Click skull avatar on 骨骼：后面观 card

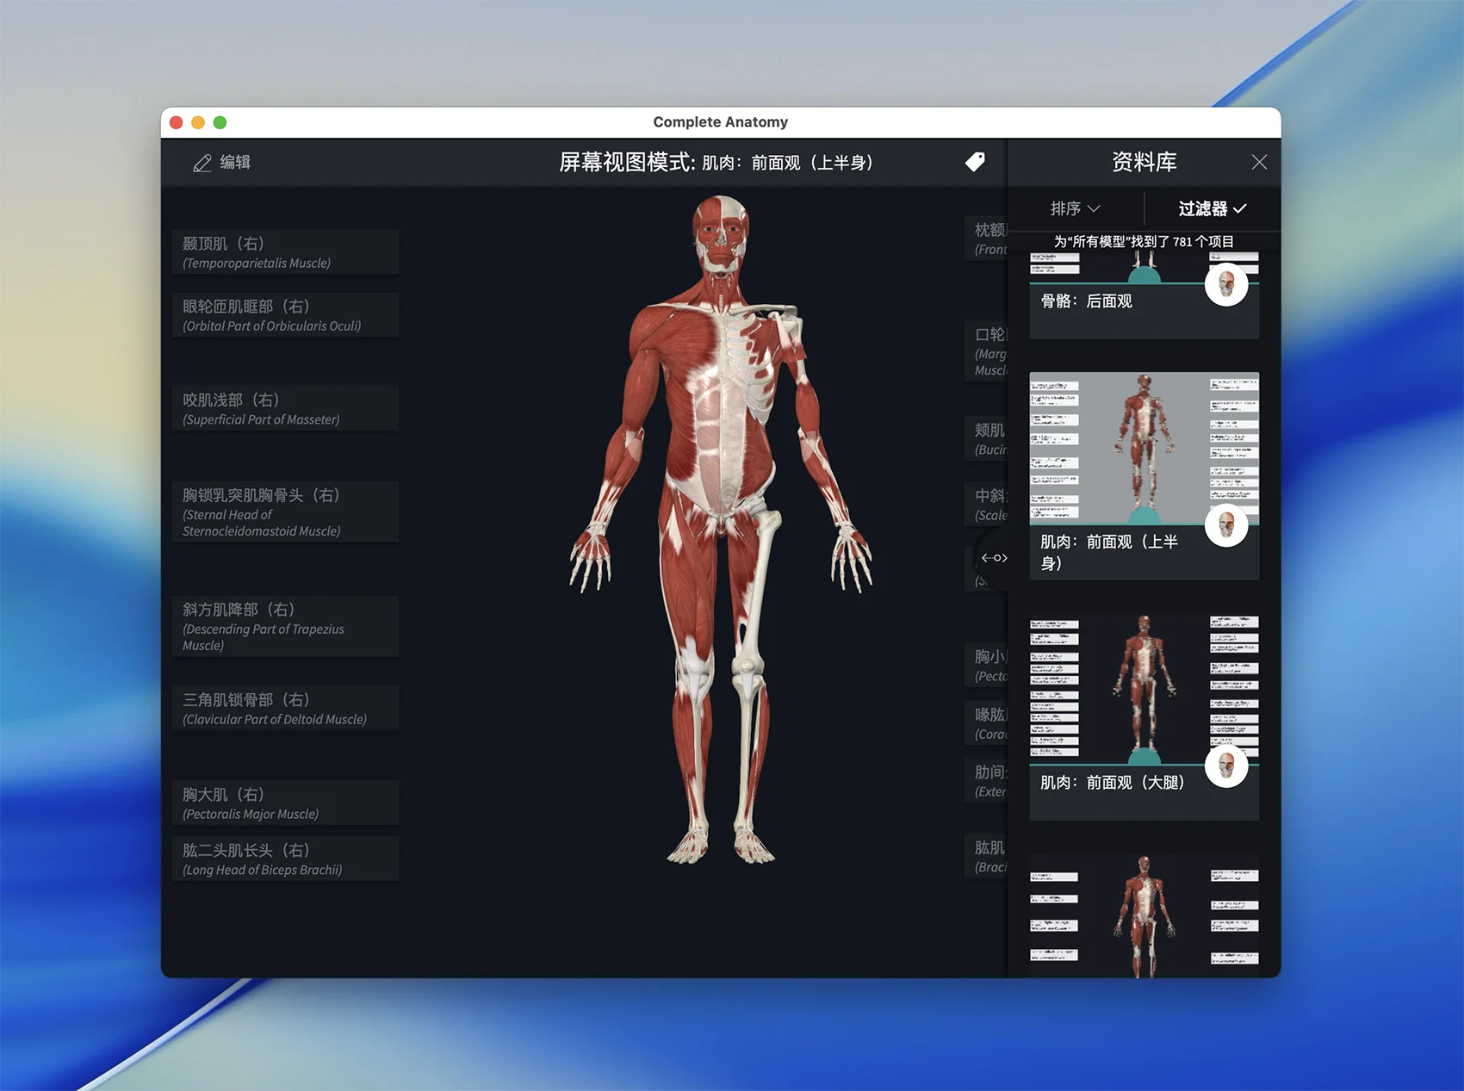[1226, 284]
